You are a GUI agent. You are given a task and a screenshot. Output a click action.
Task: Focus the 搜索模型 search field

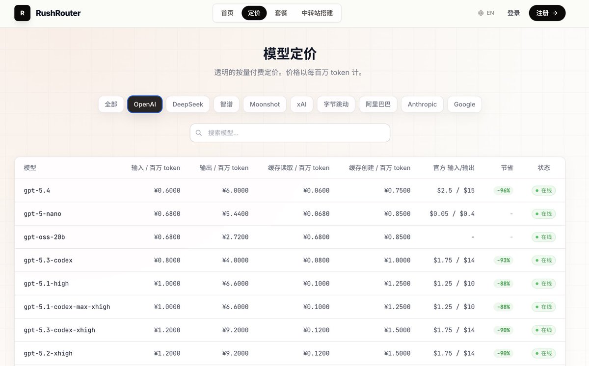290,133
